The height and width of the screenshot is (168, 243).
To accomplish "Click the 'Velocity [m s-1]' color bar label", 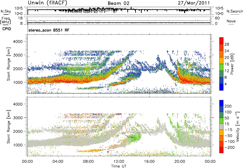I will 238,126.
